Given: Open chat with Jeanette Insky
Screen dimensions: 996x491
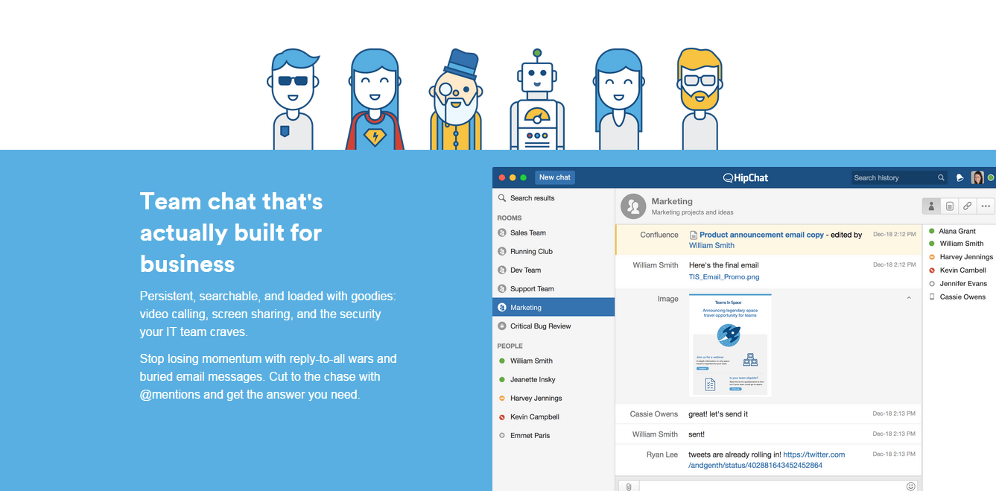Looking at the screenshot, I should click(533, 379).
